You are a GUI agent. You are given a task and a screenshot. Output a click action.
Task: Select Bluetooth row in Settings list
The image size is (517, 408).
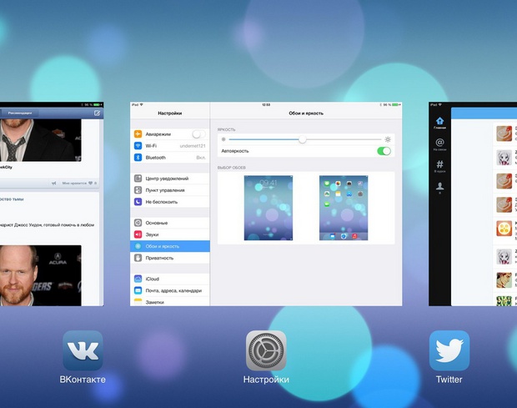point(170,158)
